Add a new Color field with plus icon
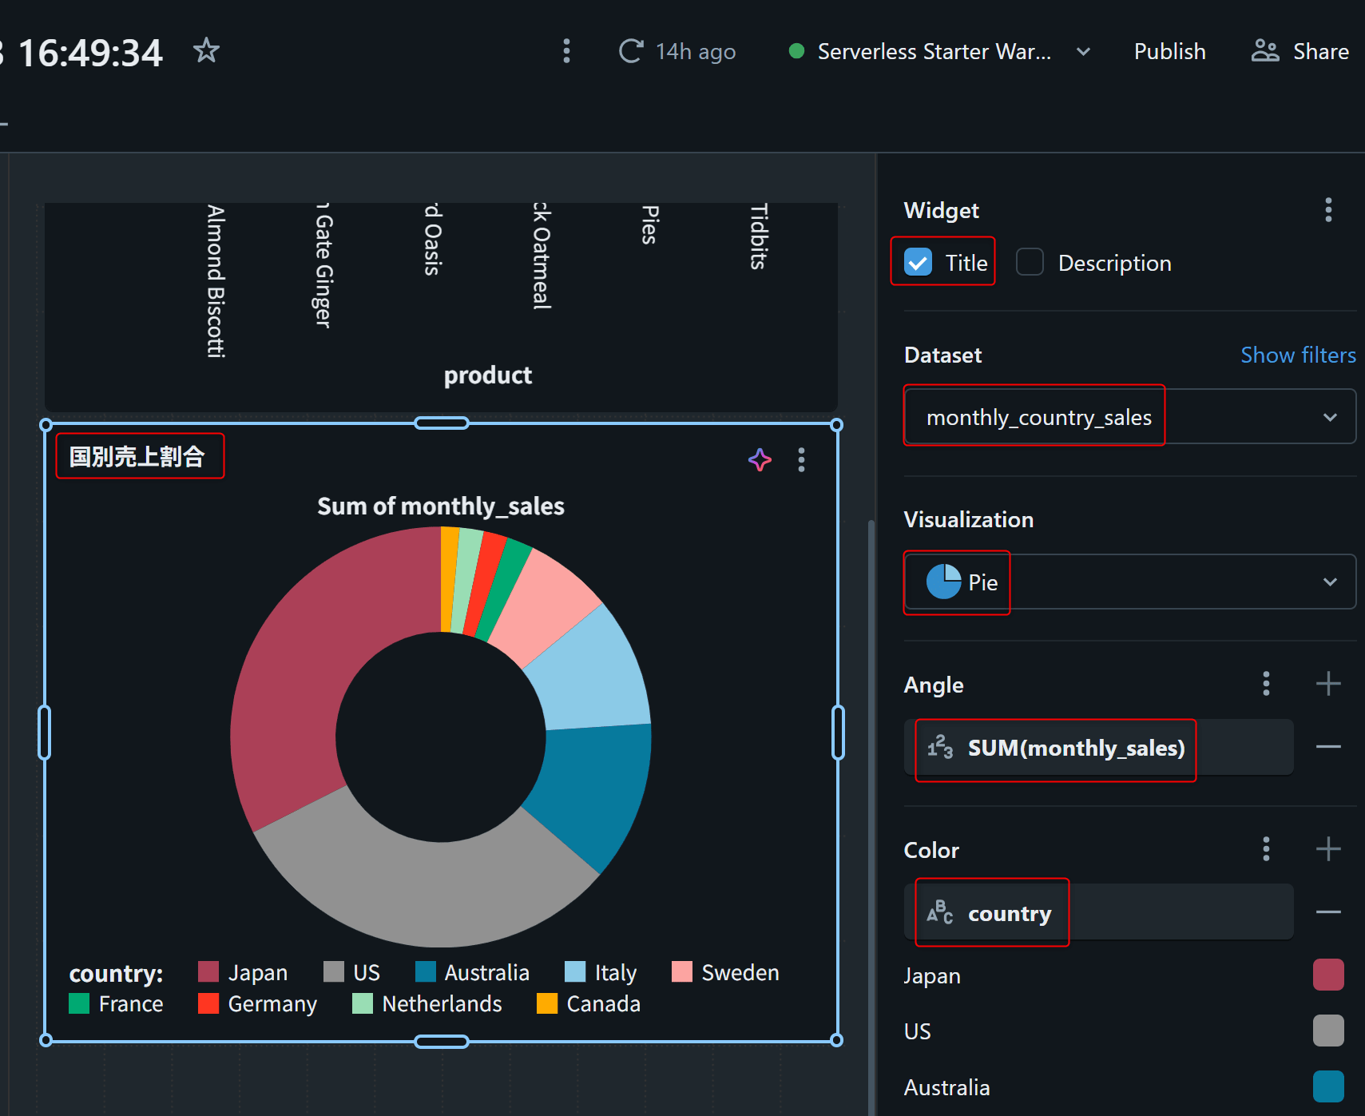 pos(1327,849)
